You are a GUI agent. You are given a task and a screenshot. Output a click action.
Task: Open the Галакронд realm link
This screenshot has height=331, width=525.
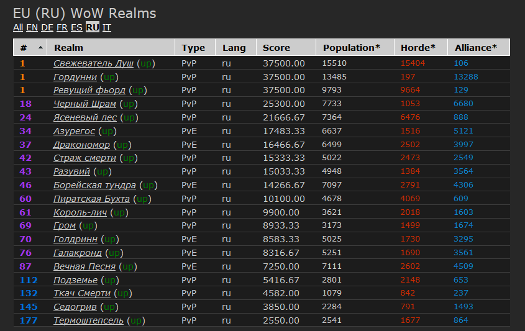(x=77, y=253)
